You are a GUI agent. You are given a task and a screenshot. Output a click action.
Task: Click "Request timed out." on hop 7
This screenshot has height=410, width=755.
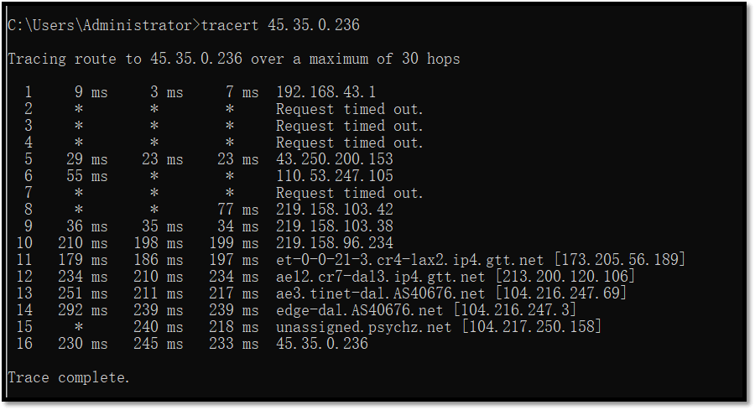[x=349, y=193]
